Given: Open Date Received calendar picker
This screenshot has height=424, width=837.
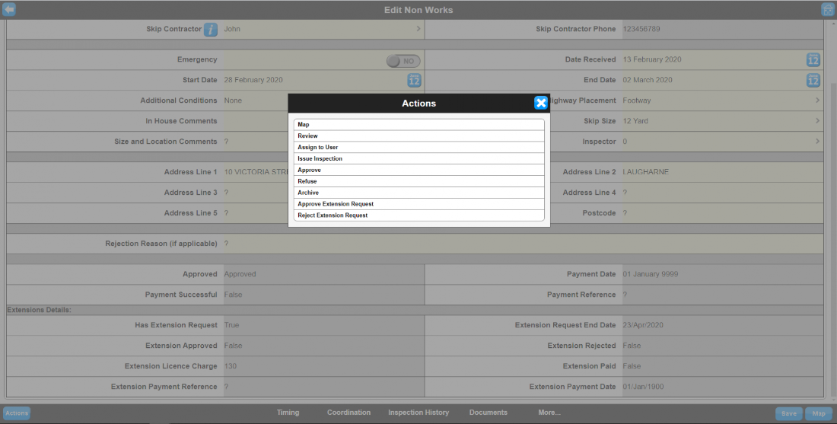Looking at the screenshot, I should pyautogui.click(x=813, y=60).
